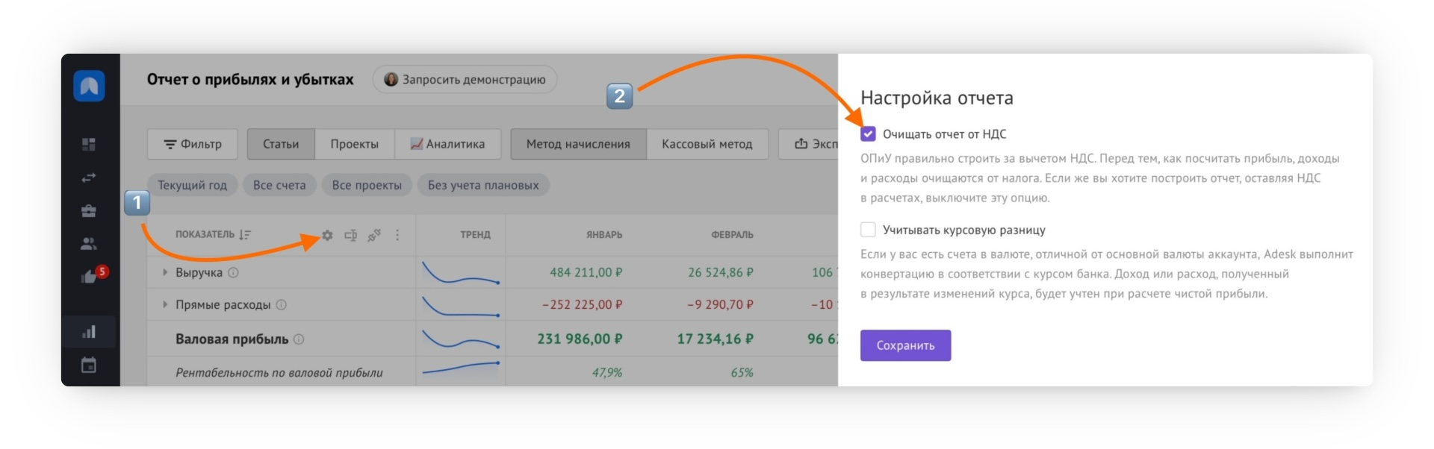This screenshot has width=1434, height=449.
Task: Open the briefcase projects icon
Action: [x=89, y=211]
